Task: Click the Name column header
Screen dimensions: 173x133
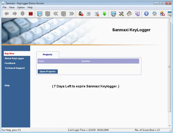Action: pyautogui.click(x=41, y=61)
